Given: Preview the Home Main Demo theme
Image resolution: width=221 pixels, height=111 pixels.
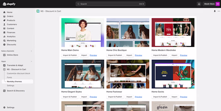Looking at the screenshot, I should (93, 55).
